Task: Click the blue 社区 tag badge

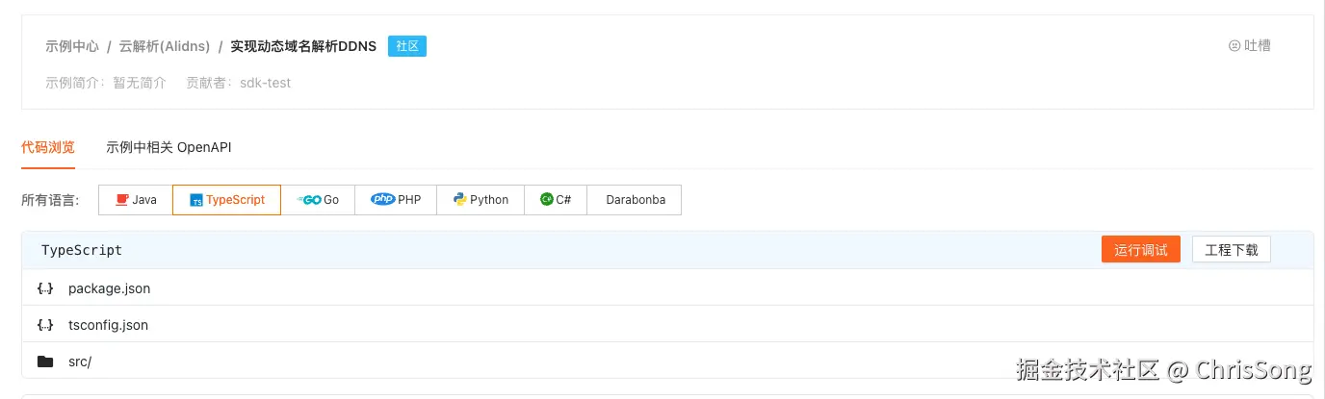Action: point(406,46)
